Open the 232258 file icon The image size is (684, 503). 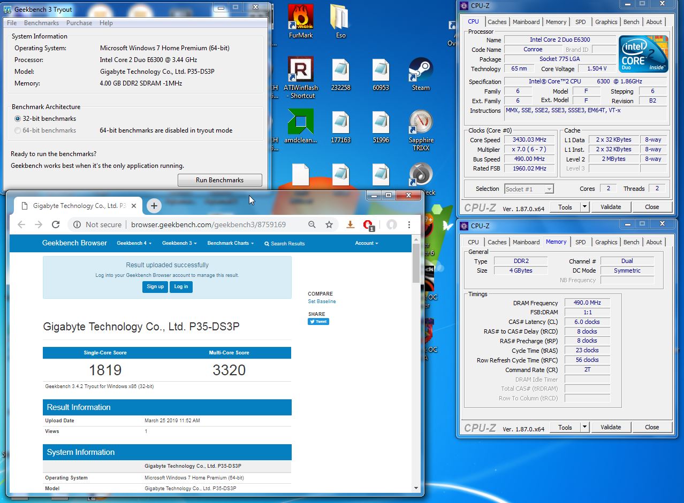pos(340,74)
